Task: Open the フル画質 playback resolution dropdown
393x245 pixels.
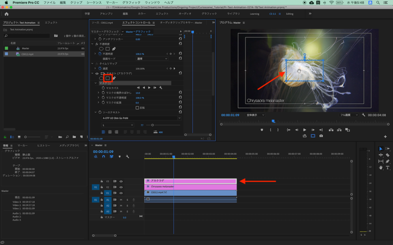Action: (348, 115)
